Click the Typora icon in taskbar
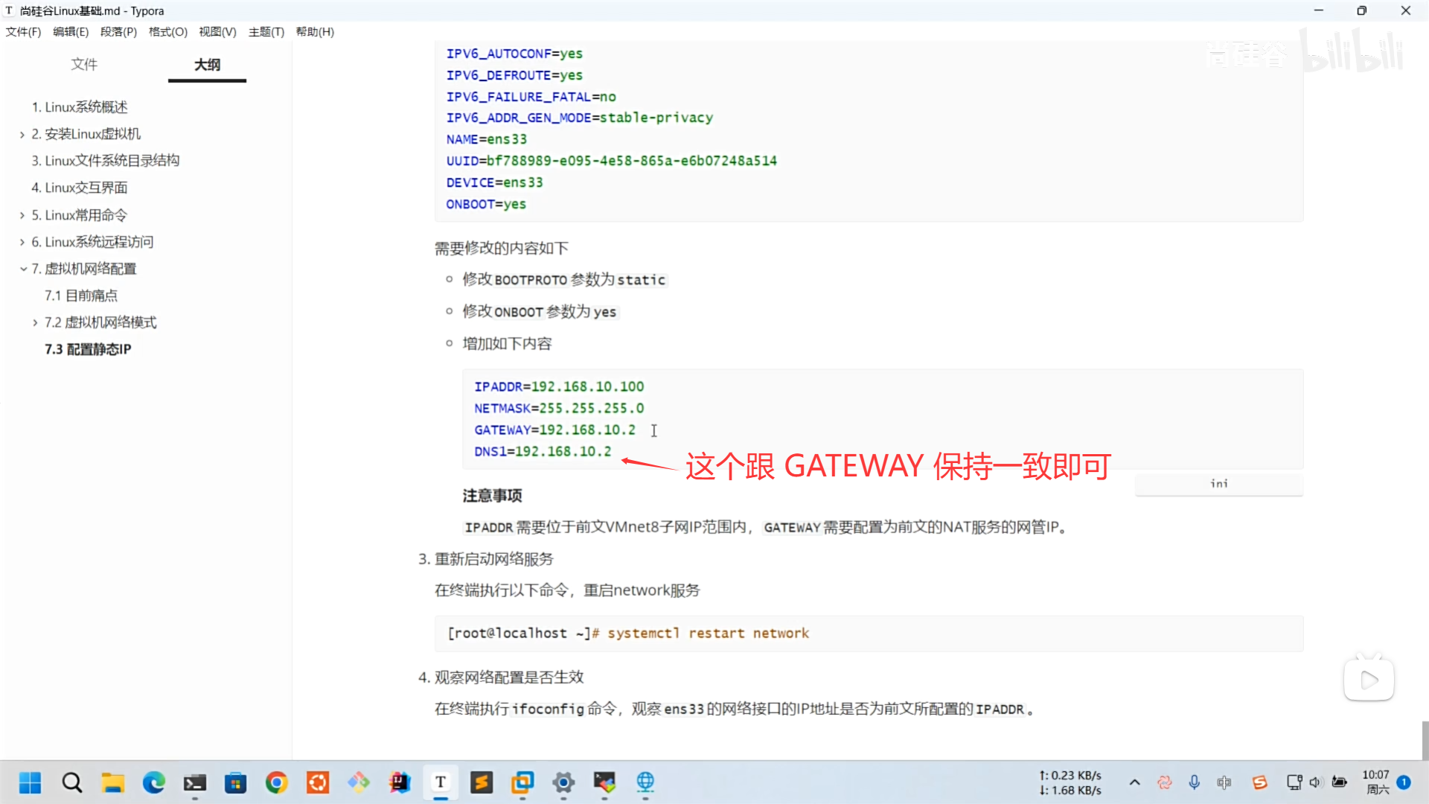Viewport: 1429px width, 804px height. point(441,782)
